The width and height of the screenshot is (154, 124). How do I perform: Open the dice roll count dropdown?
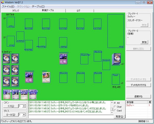point(24,115)
